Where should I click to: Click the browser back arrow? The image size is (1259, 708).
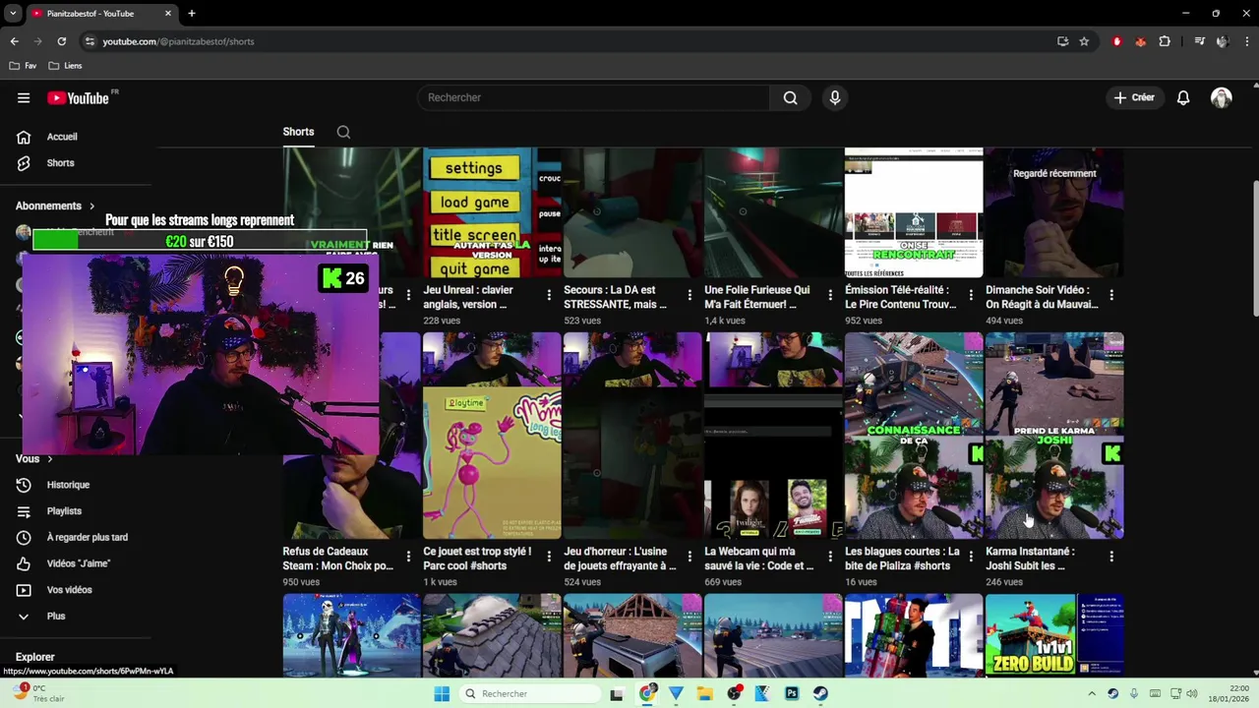(x=14, y=41)
